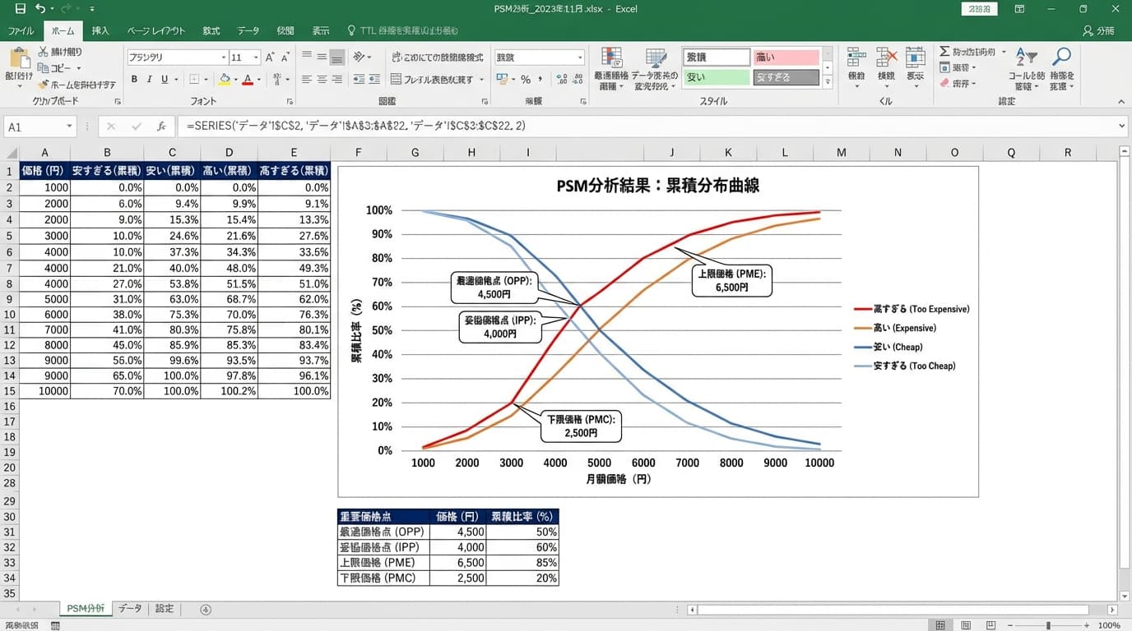Open Find & Select magnifier icon
The height and width of the screenshot is (631, 1132).
pyautogui.click(x=1061, y=59)
